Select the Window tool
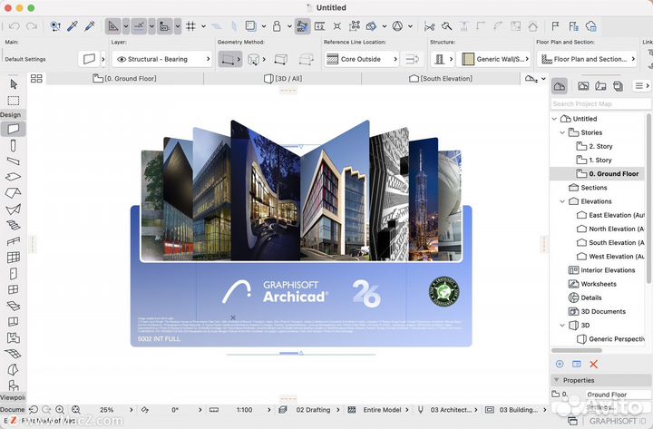The width and height of the screenshot is (653, 429). coord(14,289)
